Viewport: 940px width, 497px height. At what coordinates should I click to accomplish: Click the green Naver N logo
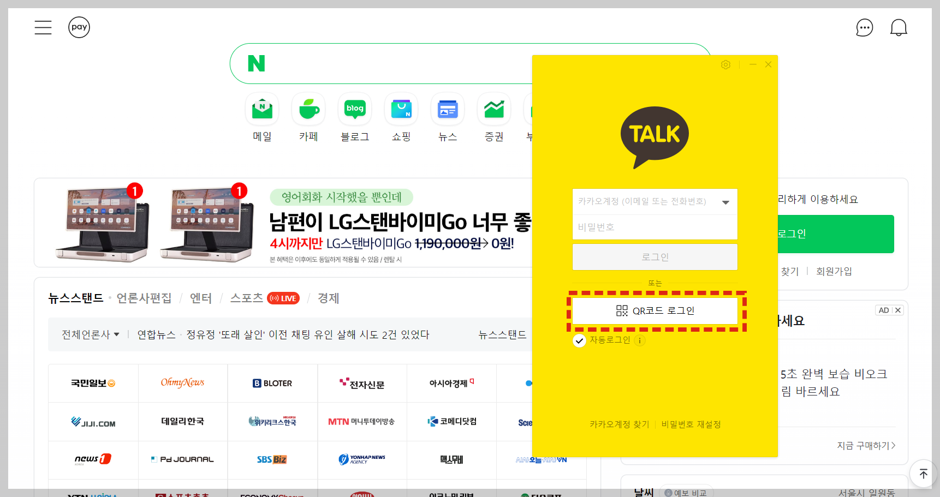coord(257,63)
